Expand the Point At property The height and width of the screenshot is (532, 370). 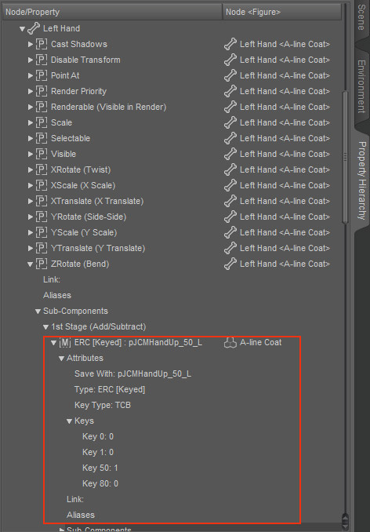coord(31,75)
